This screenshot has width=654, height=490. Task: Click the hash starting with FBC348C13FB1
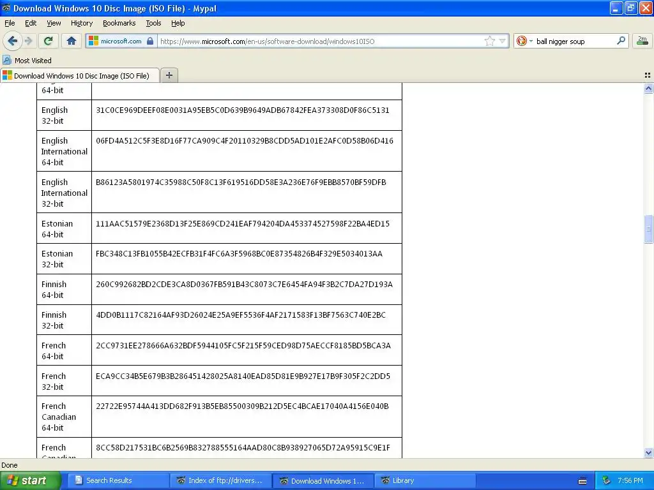point(239,254)
